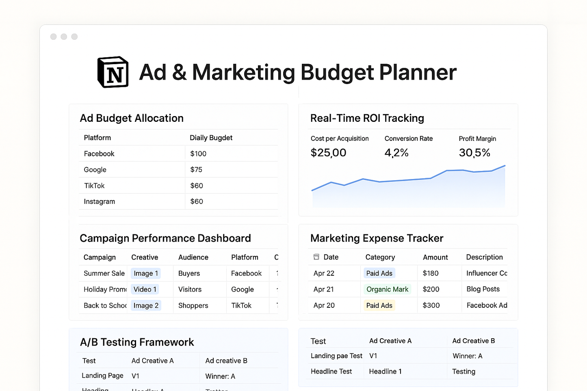Select the Facebook row in Ad Budget Allocation
This screenshot has width=587, height=391.
pyautogui.click(x=99, y=153)
